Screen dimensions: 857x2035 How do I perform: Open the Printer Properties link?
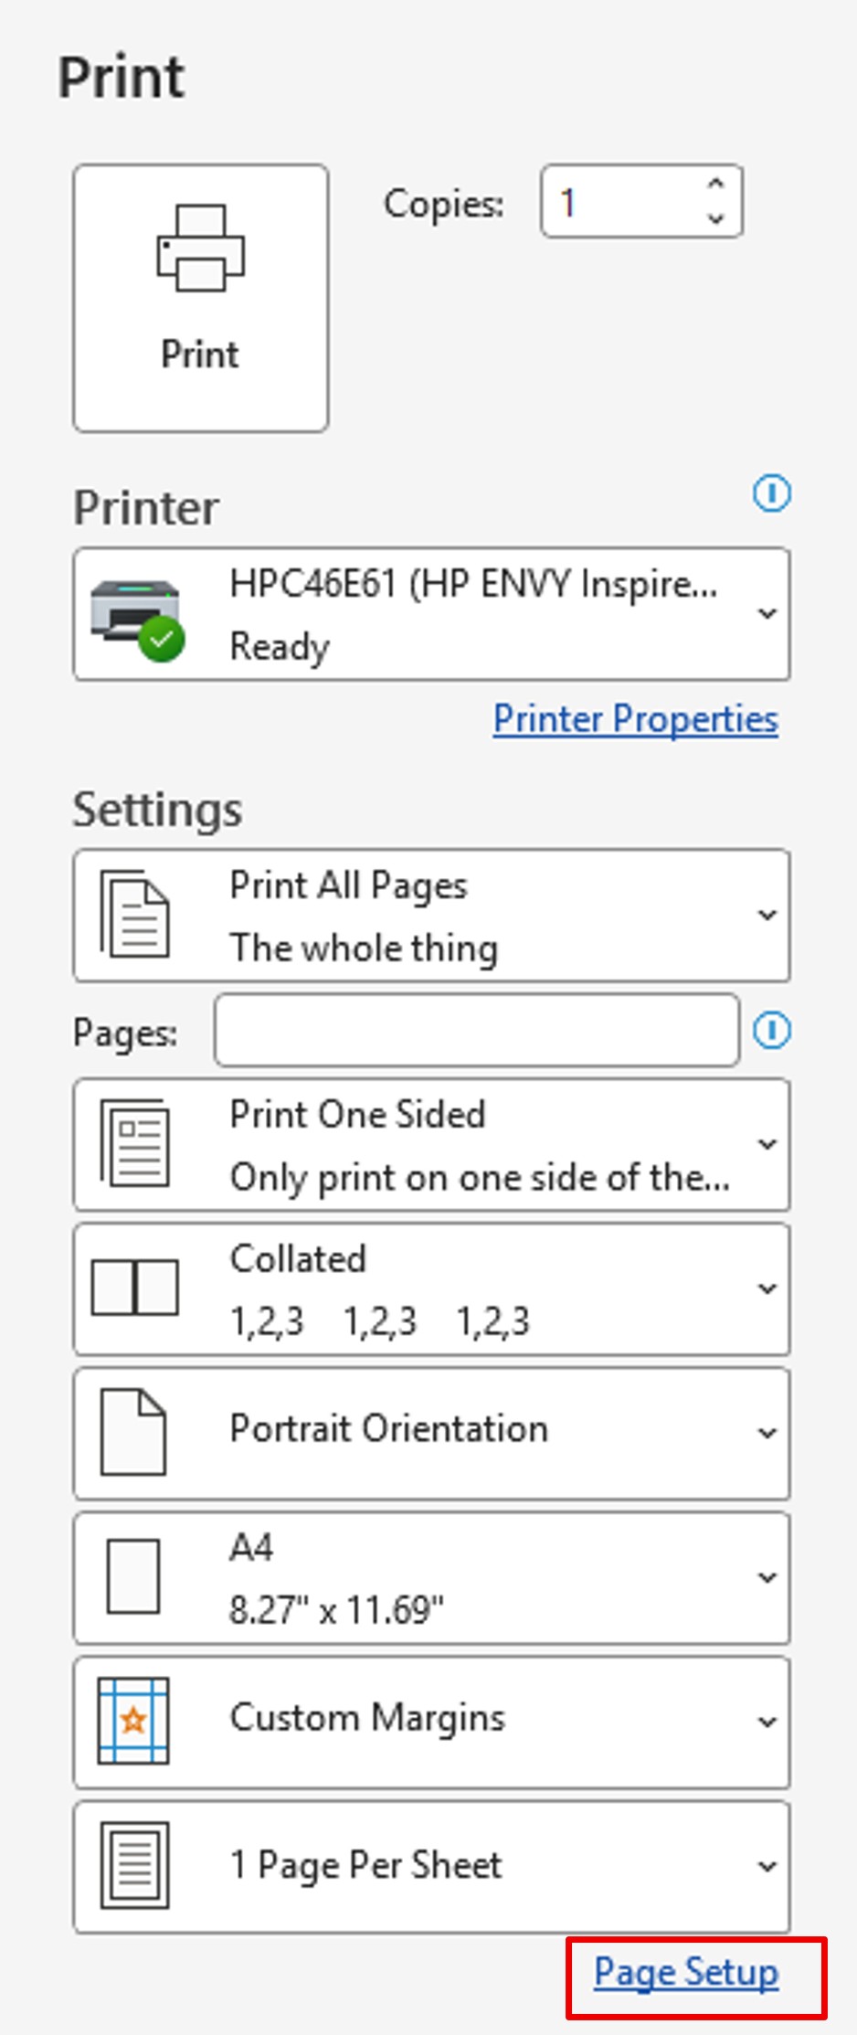pyautogui.click(x=636, y=719)
